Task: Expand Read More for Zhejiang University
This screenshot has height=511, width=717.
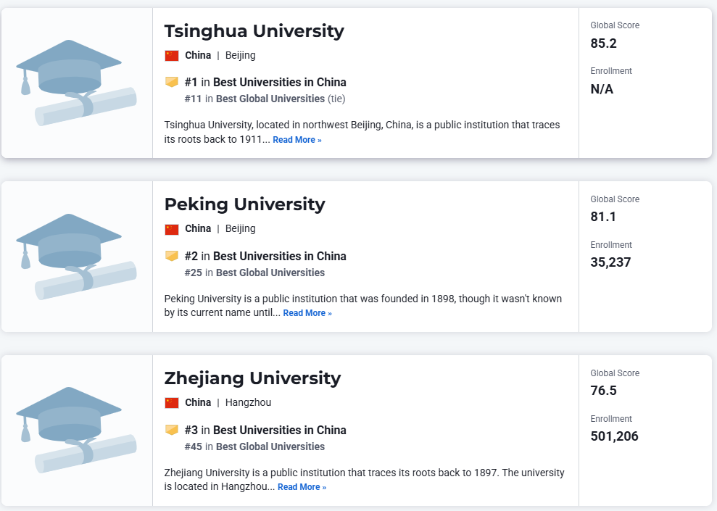Action: (302, 487)
